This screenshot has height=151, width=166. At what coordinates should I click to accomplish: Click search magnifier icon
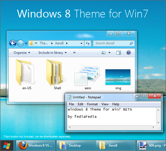pyautogui.click(x=131, y=43)
